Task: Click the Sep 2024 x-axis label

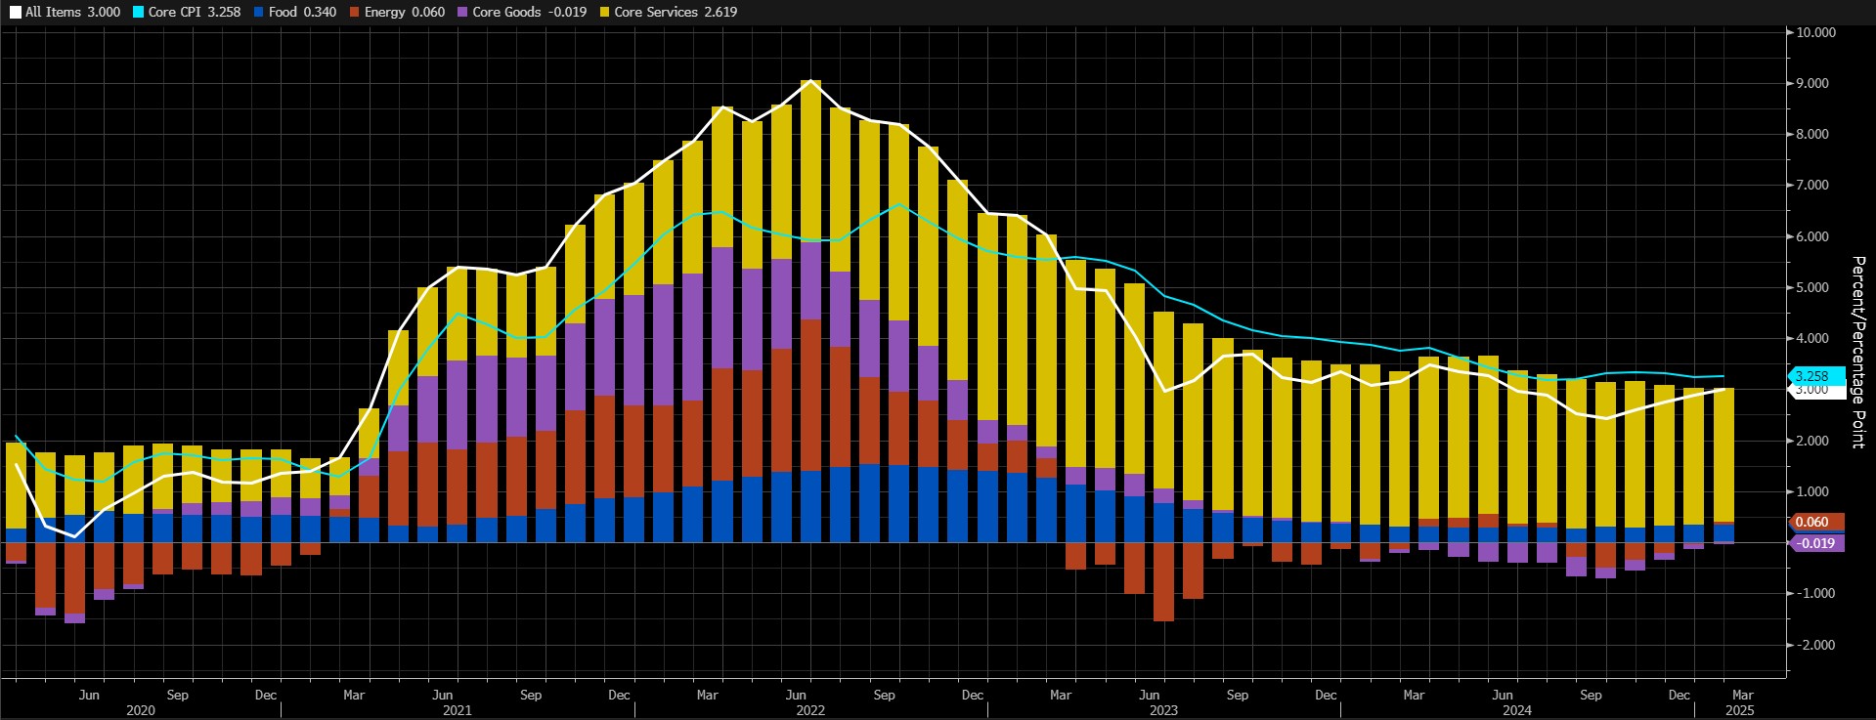Action: click(x=1591, y=695)
